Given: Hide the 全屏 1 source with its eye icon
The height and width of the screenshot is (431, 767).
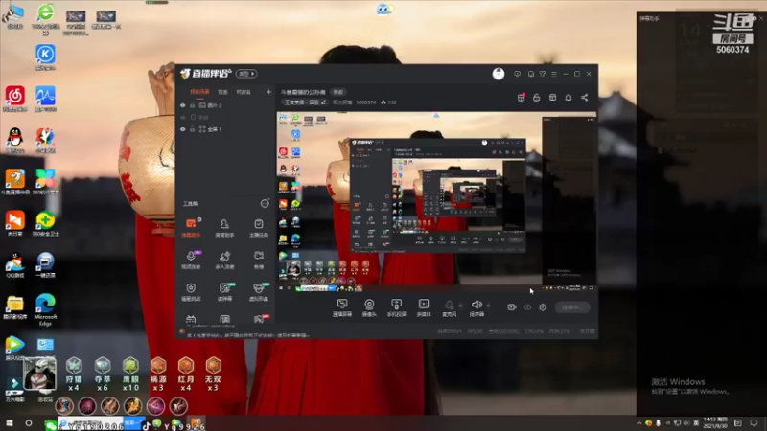Looking at the screenshot, I should pos(183,129).
